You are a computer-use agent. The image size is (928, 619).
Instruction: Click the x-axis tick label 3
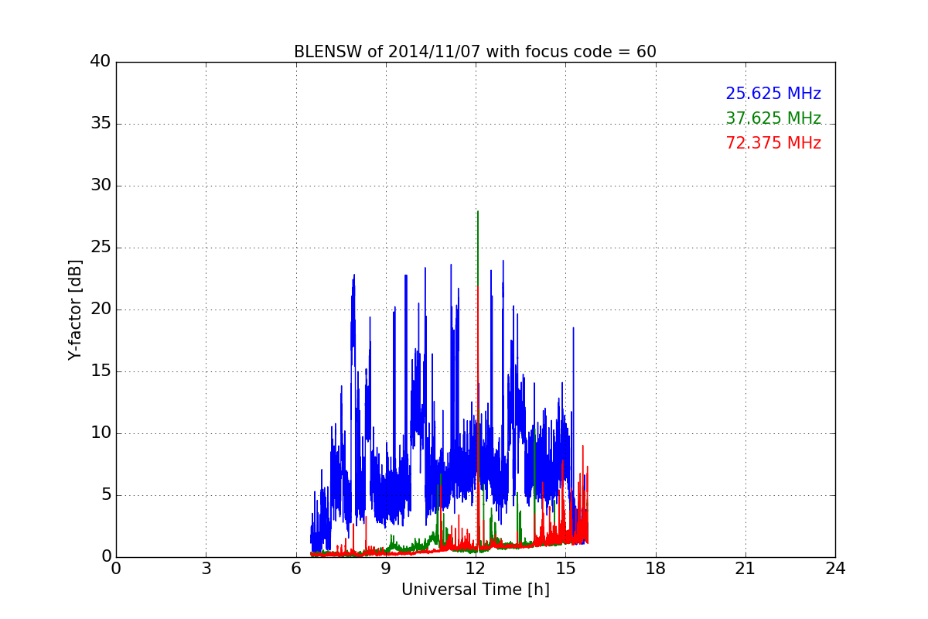(206, 569)
